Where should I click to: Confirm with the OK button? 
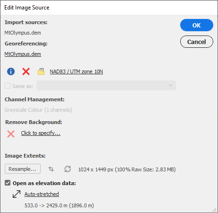click(x=197, y=25)
